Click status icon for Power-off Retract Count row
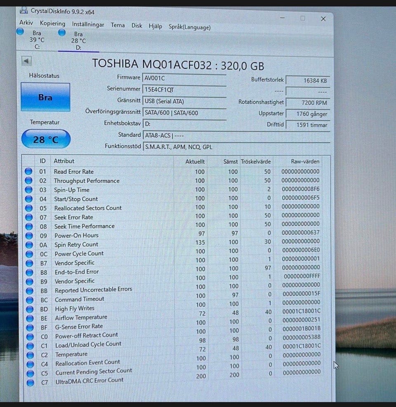Screen dimensions: 396x407 [x=30, y=337]
